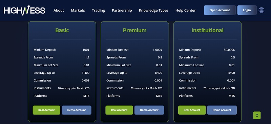Click the MT5 value in Premium card
The image size is (271, 124).
[x=159, y=96]
